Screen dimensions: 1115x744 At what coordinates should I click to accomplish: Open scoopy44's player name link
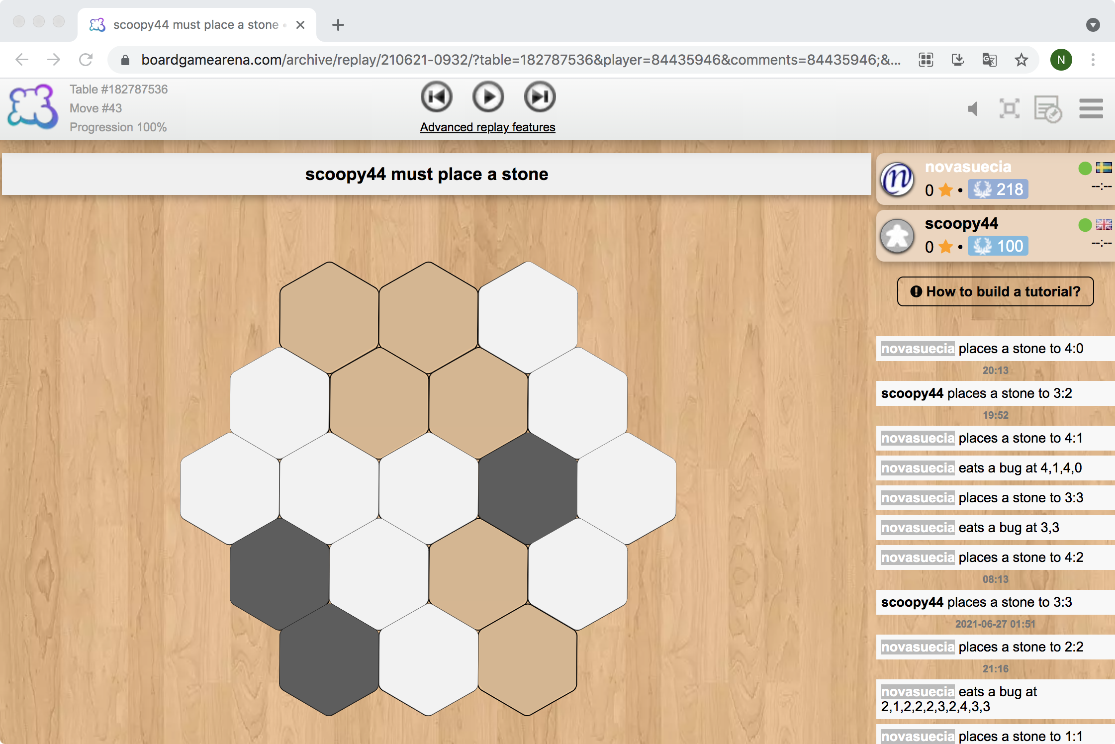[961, 223]
